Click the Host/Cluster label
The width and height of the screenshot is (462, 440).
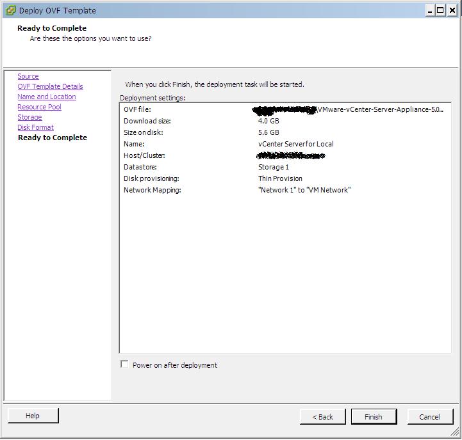click(144, 155)
